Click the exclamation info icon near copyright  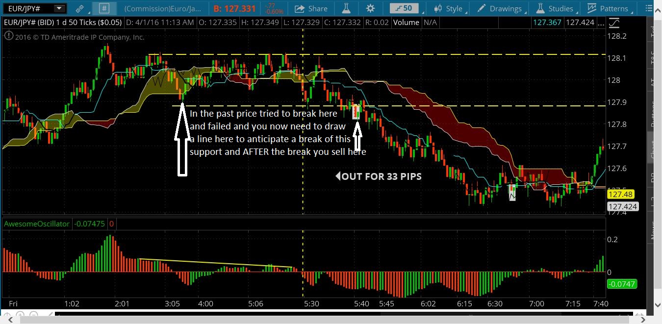pyautogui.click(x=8, y=36)
